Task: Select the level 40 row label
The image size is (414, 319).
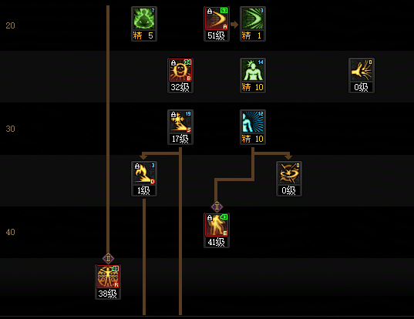Action: point(10,232)
